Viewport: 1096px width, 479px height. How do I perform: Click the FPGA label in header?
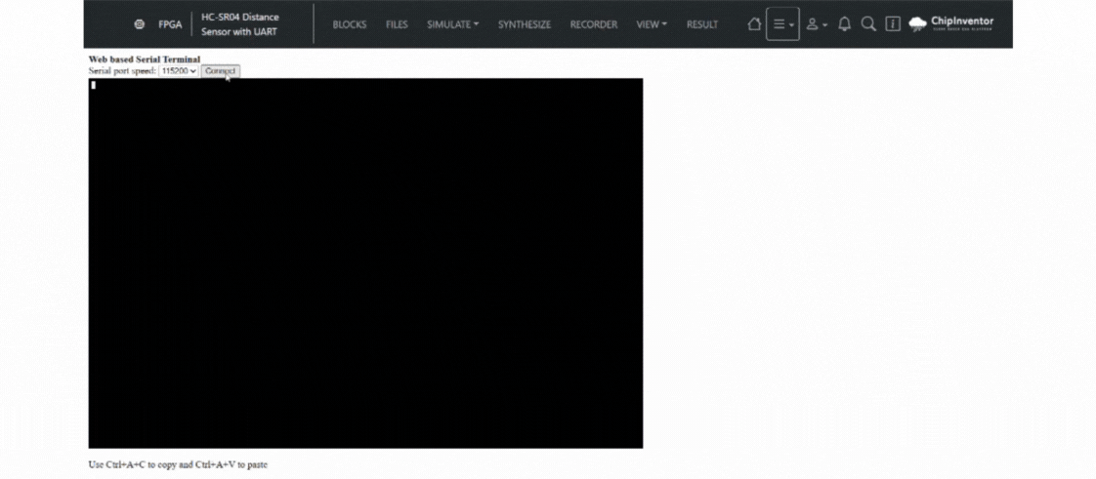170,24
